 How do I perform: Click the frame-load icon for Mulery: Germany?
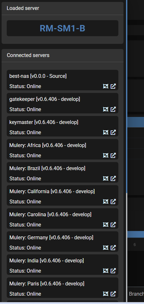pyautogui.click(x=106, y=248)
